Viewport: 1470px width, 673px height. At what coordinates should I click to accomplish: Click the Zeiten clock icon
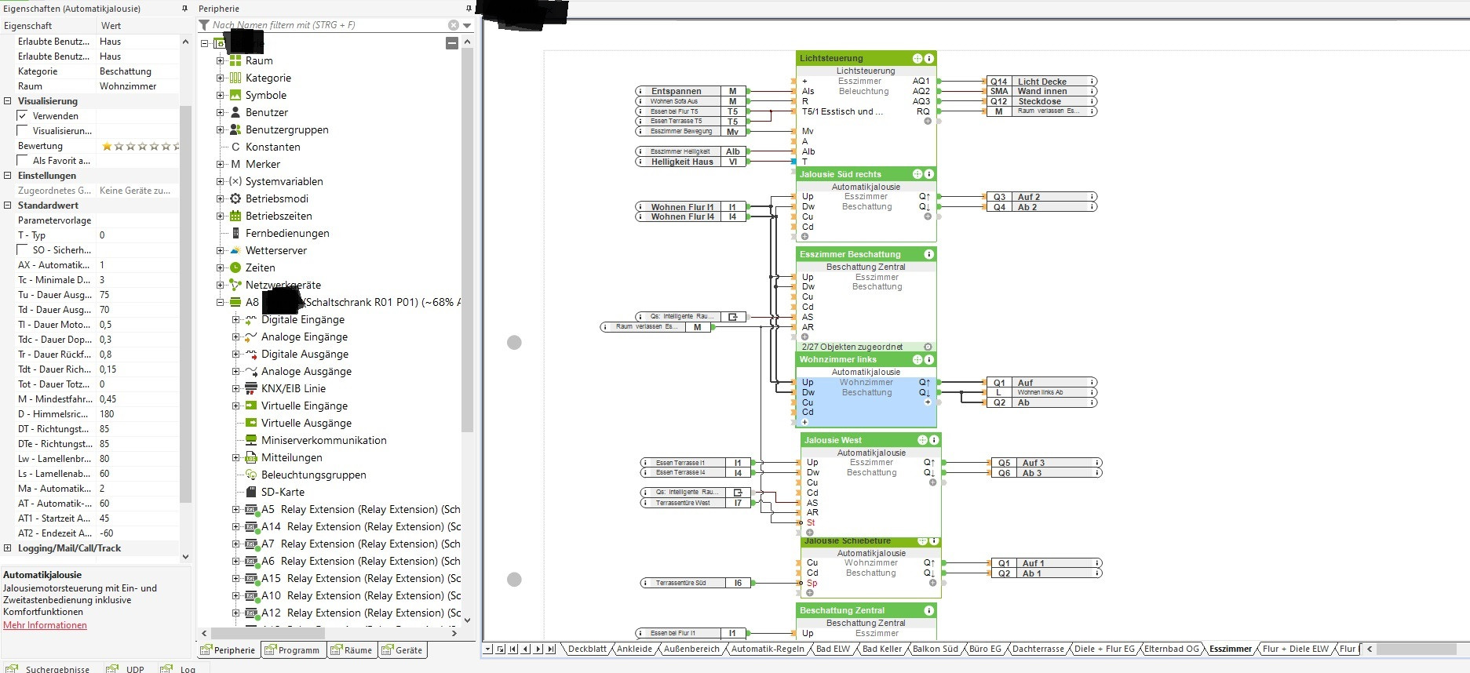(235, 267)
